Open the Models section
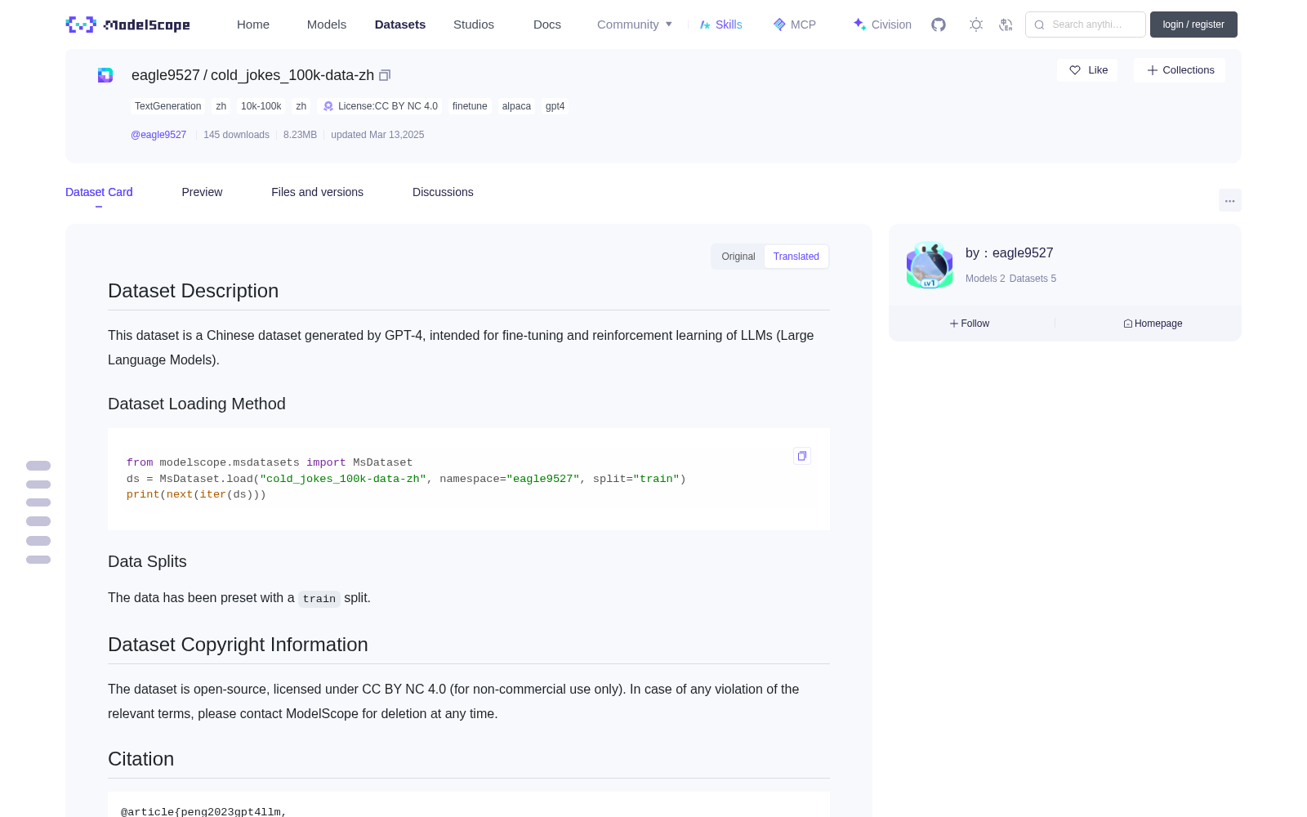Image resolution: width=1307 pixels, height=817 pixels. coord(327,25)
